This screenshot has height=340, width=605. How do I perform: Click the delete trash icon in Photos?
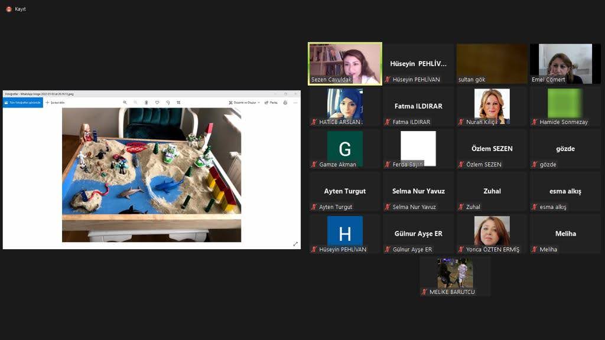click(x=146, y=103)
